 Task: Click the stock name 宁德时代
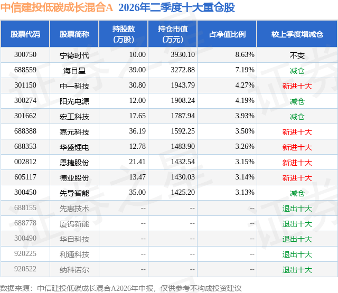click(74, 55)
